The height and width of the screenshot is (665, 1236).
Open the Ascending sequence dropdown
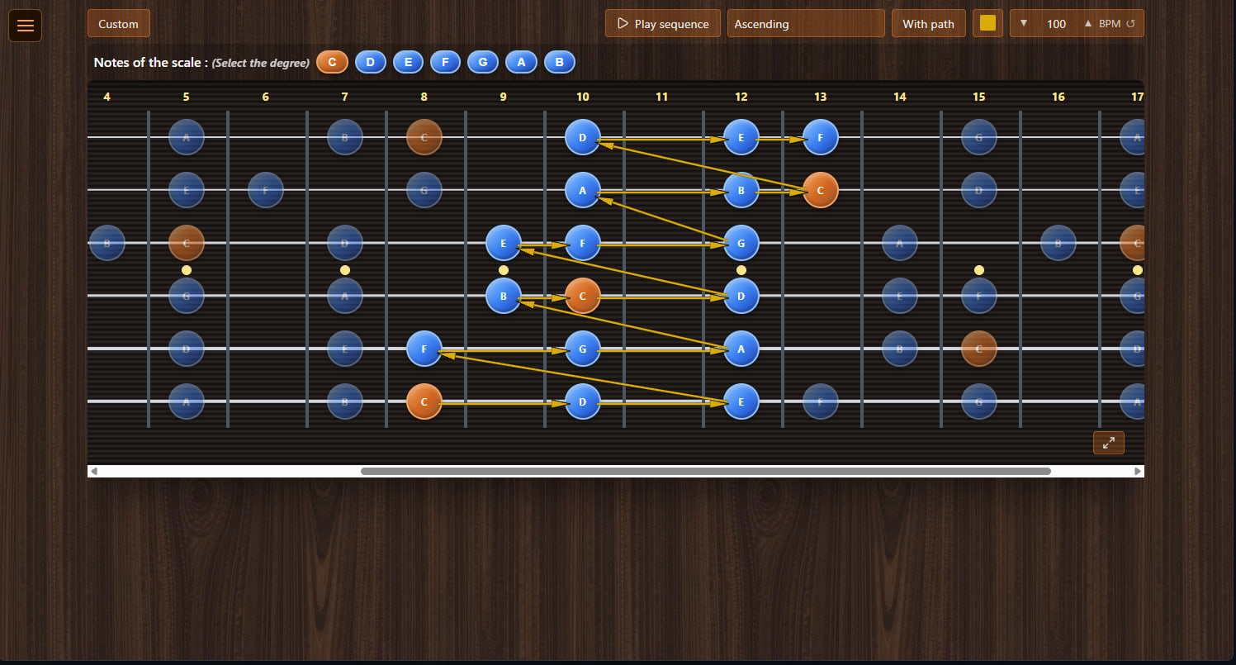point(806,24)
